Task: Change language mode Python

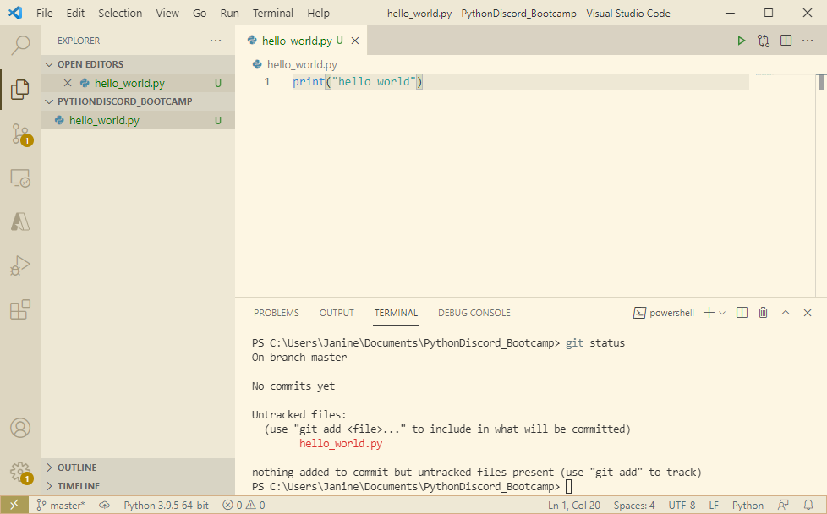Action: tap(748, 505)
